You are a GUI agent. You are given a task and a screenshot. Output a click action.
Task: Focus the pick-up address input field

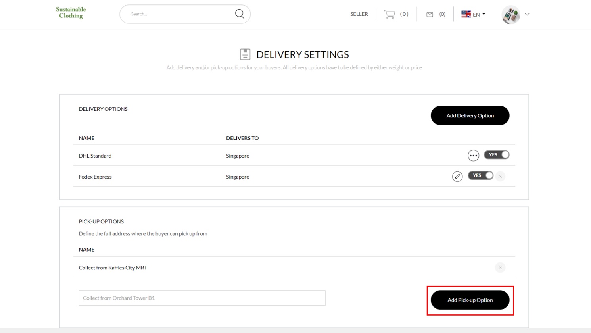[202, 298]
